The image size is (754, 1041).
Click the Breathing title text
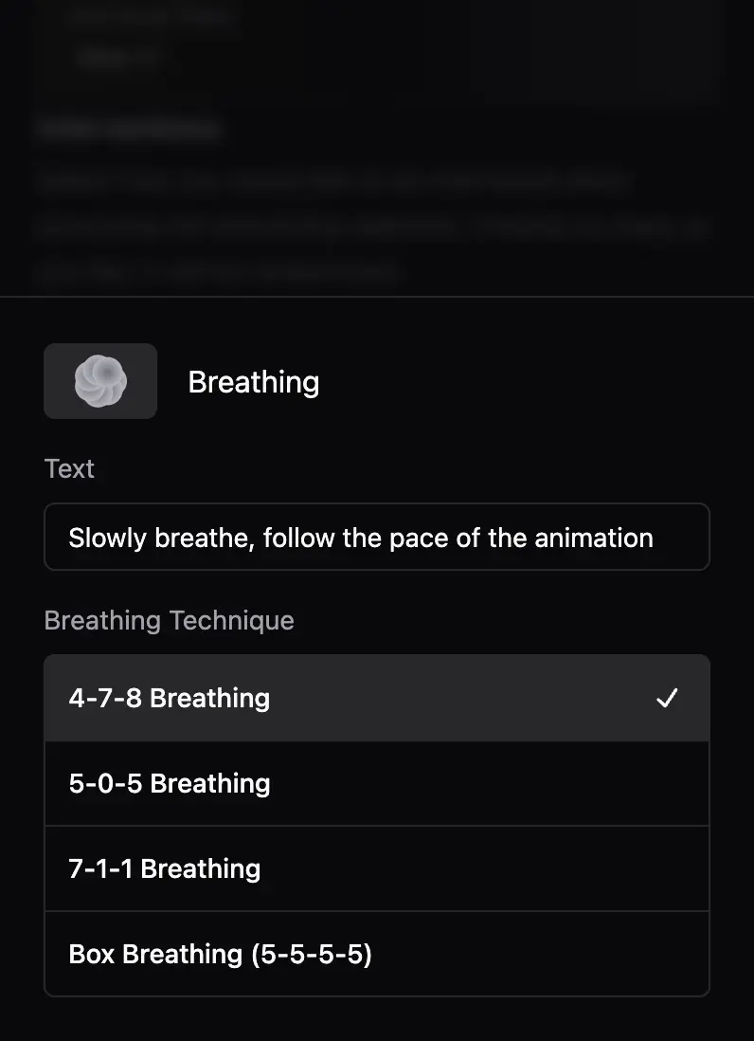coord(254,382)
